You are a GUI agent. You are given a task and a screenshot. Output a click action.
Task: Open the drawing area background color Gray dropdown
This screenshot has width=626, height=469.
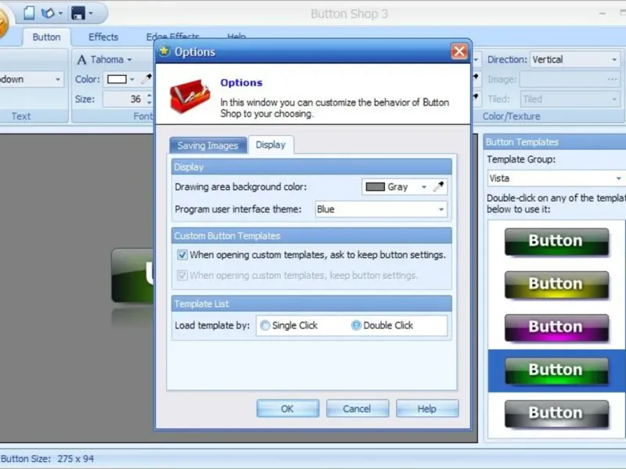pos(423,187)
